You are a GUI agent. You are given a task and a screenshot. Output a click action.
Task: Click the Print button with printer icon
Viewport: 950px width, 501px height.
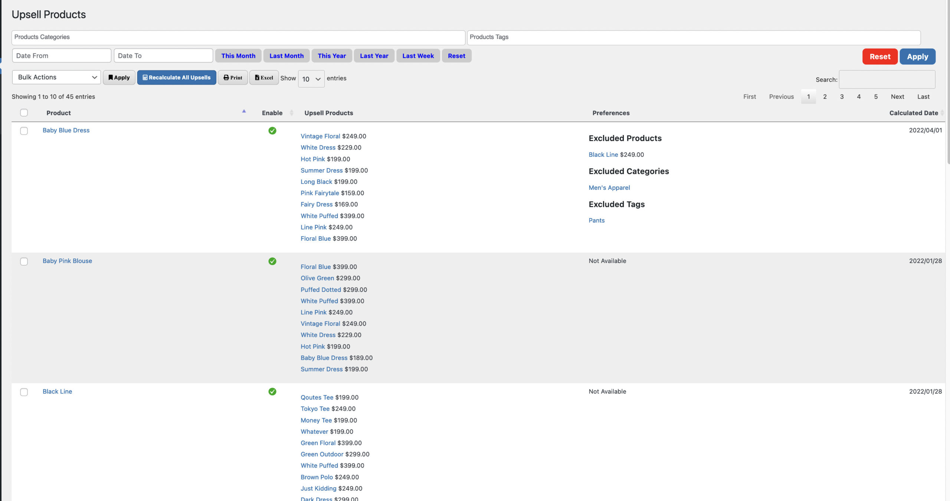pyautogui.click(x=233, y=78)
